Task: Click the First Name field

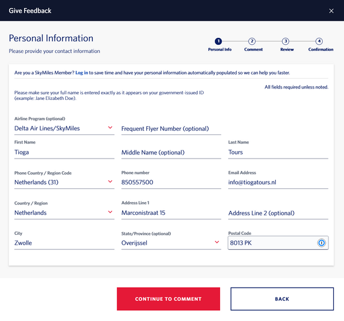Action: [64, 152]
